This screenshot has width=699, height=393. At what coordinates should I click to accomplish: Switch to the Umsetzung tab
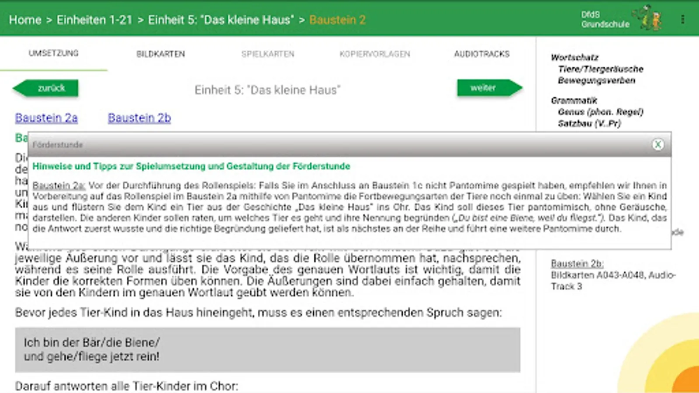click(54, 53)
